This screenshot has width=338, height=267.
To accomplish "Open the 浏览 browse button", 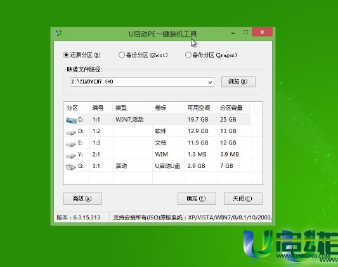I will [x=238, y=82].
